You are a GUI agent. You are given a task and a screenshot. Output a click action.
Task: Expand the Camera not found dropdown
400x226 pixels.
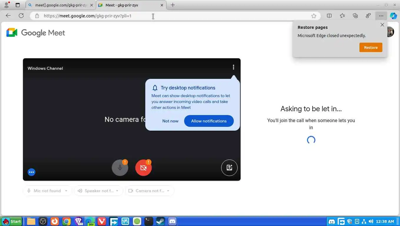(x=149, y=191)
